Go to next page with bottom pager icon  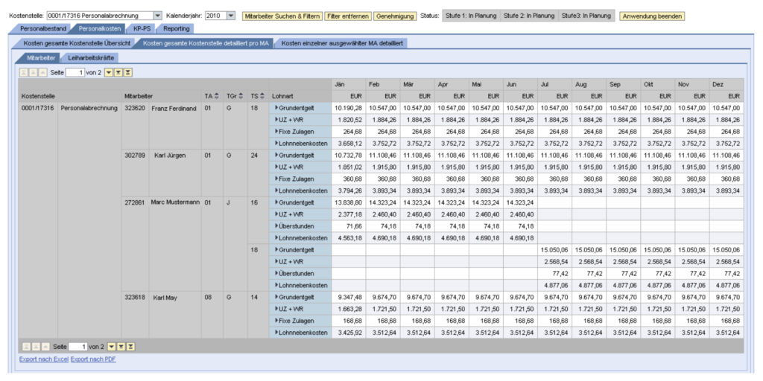point(120,347)
